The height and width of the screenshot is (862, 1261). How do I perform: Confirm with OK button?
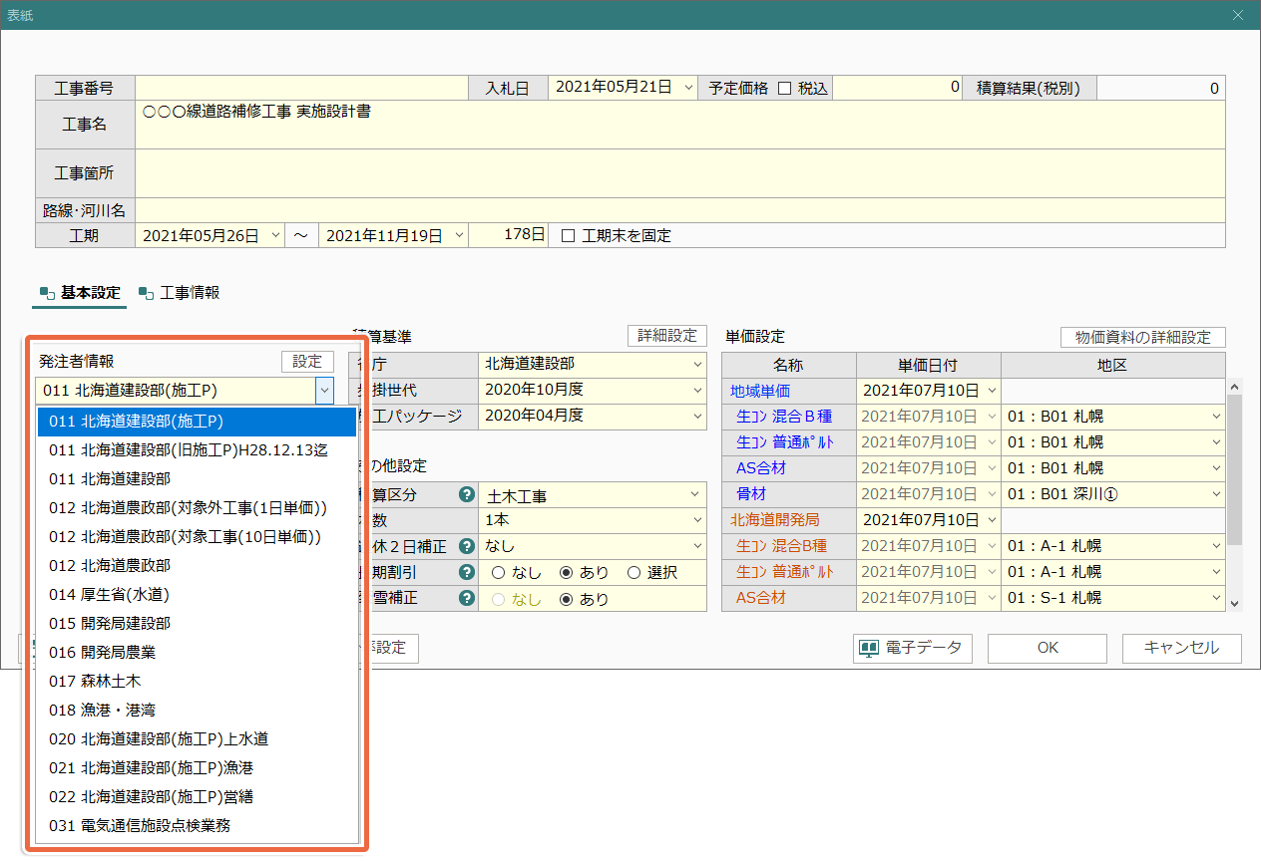click(1048, 649)
